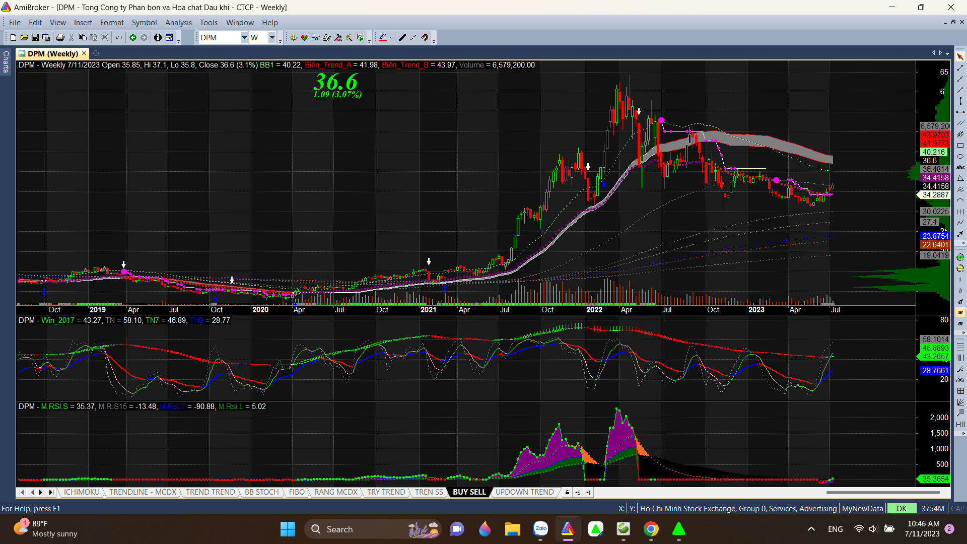Jump to first sheet tab arrow
Screen dimensions: 967x544
(22, 492)
